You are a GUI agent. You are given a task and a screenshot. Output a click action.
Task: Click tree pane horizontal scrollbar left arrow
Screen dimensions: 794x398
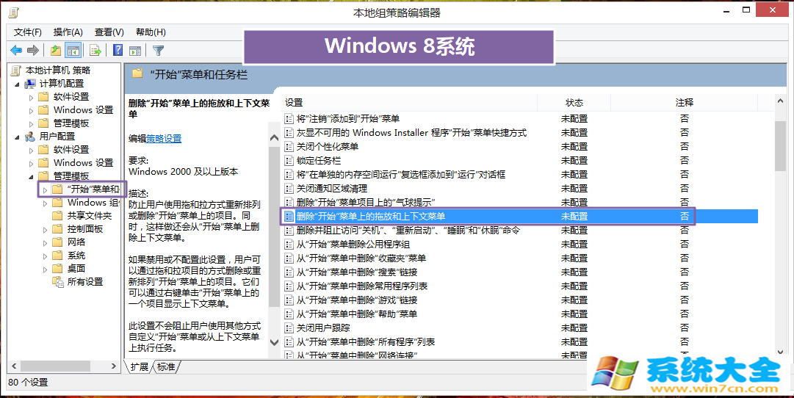14,366
